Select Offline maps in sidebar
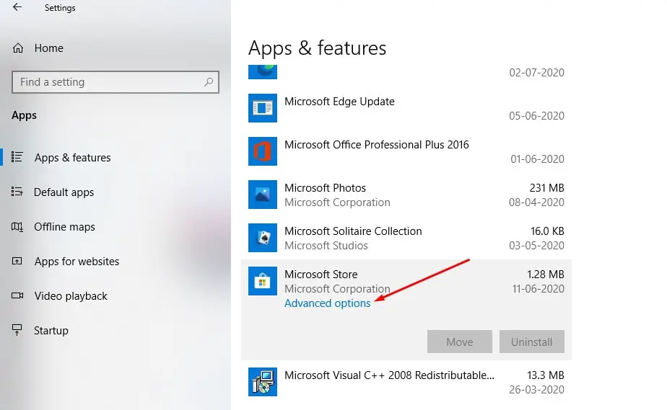 (64, 227)
